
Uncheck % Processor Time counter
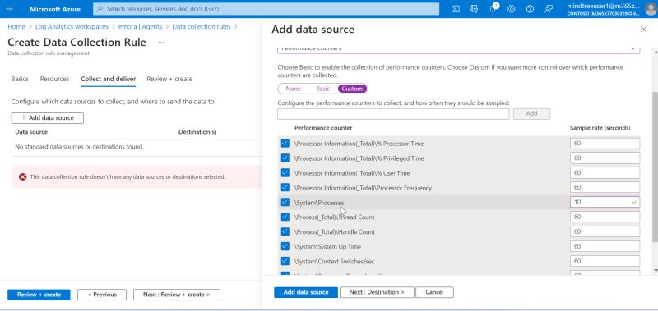[285, 144]
